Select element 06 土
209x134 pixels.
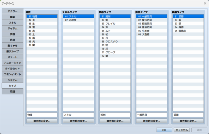pyautogui.click(x=42, y=34)
